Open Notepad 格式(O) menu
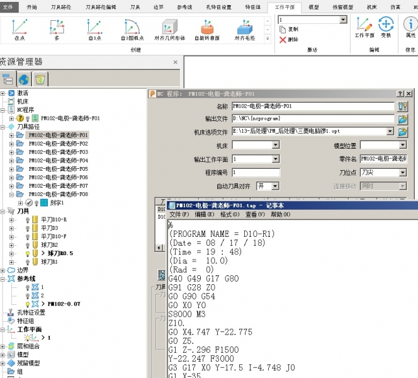 (x=230, y=214)
